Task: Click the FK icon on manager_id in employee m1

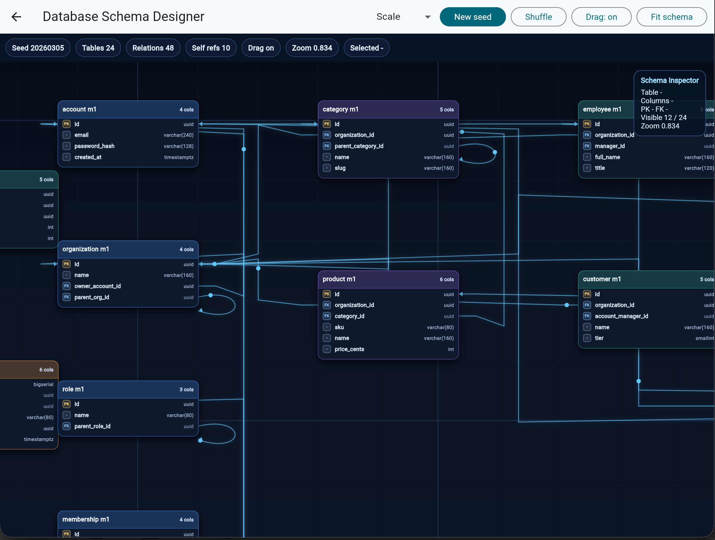Action: (587, 146)
